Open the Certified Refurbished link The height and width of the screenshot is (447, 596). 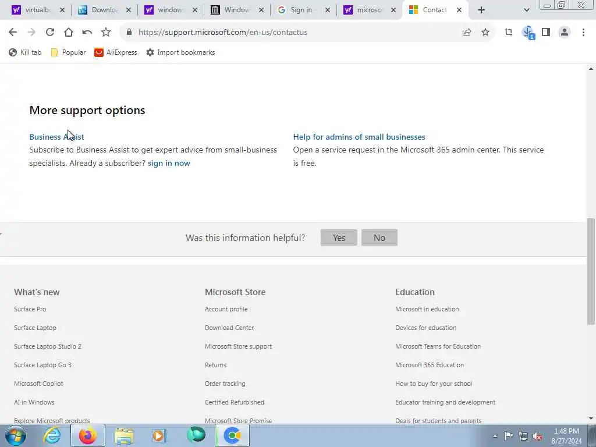[234, 402]
